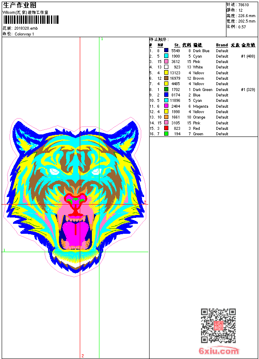The width and height of the screenshot is (259, 359).
Task: Select the Cyan swatch with 1900 stitches
Action: click(166, 56)
